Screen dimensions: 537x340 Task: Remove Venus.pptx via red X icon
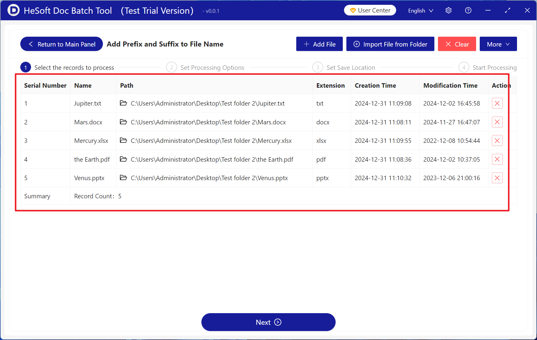497,178
